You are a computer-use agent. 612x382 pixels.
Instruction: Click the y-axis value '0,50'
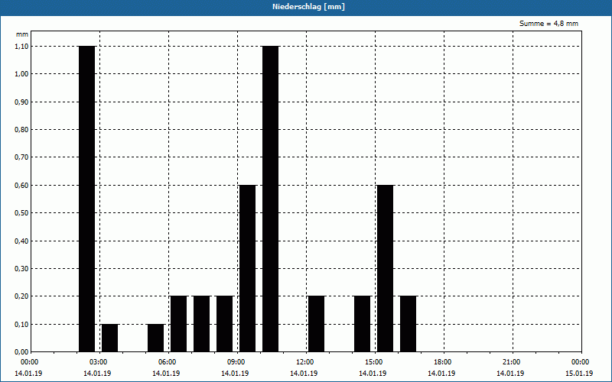pos(22,213)
